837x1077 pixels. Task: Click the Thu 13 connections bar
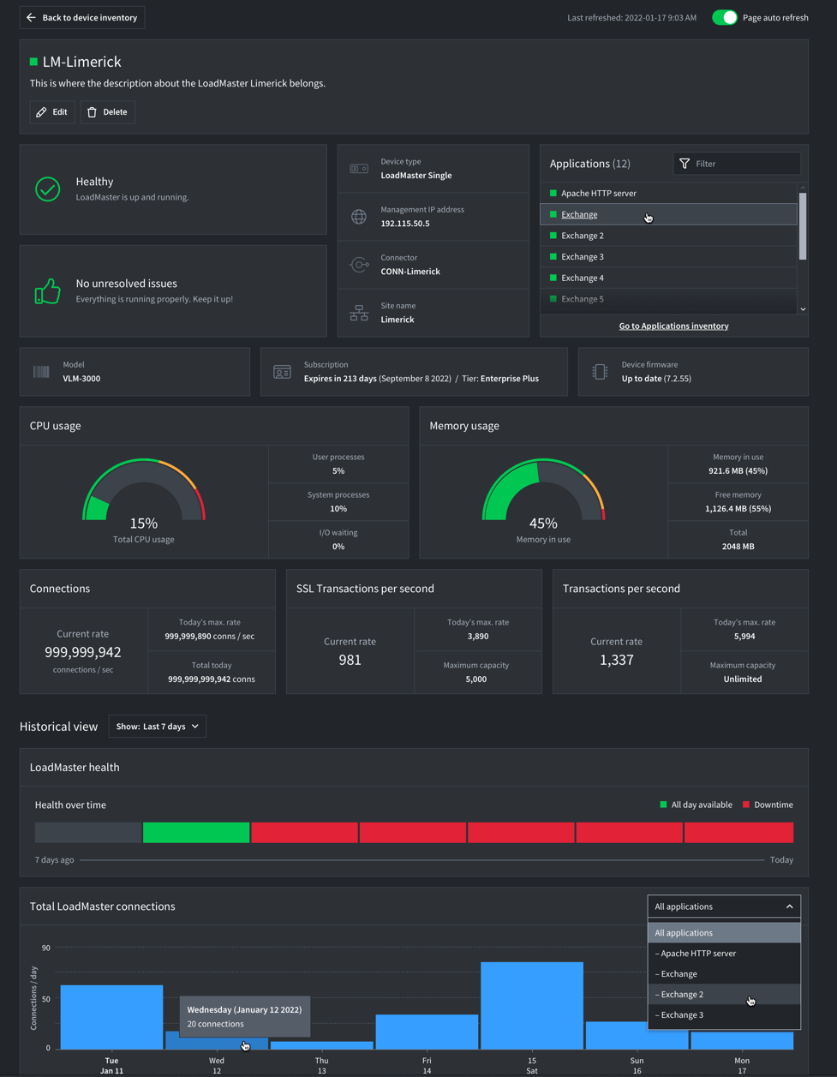pyautogui.click(x=321, y=1045)
